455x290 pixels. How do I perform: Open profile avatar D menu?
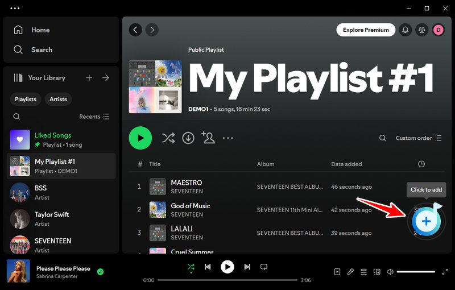click(x=439, y=30)
